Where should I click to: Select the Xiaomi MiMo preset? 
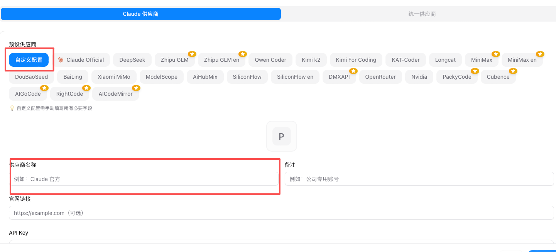coord(114,77)
